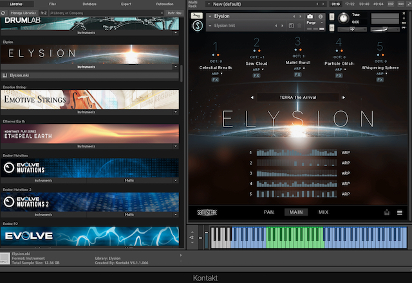Open FX for Whispering Sphere
Image resolution: width=412 pixels, height=283 pixels.
[380, 80]
